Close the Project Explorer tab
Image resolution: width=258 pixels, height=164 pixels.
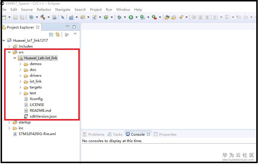38,27
